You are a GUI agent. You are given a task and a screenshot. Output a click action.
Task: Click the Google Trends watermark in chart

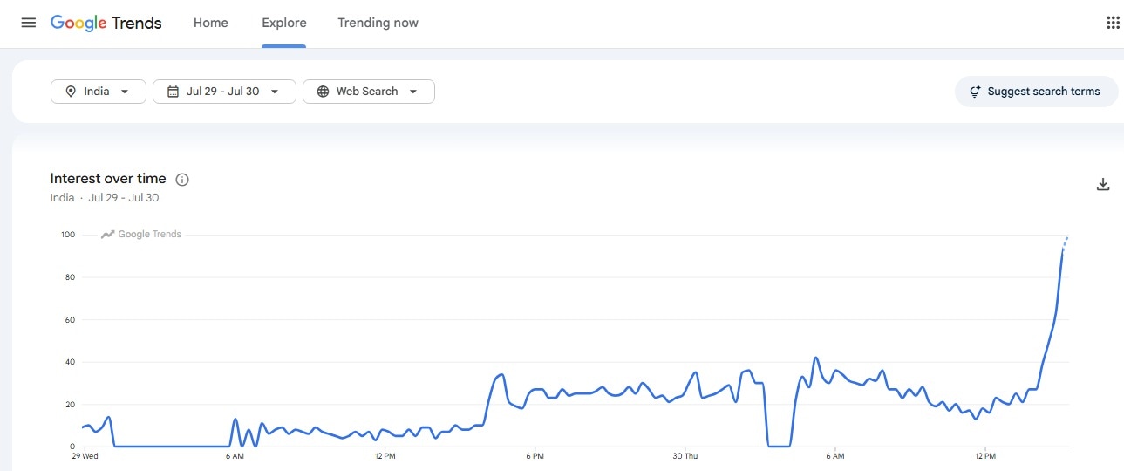(141, 235)
